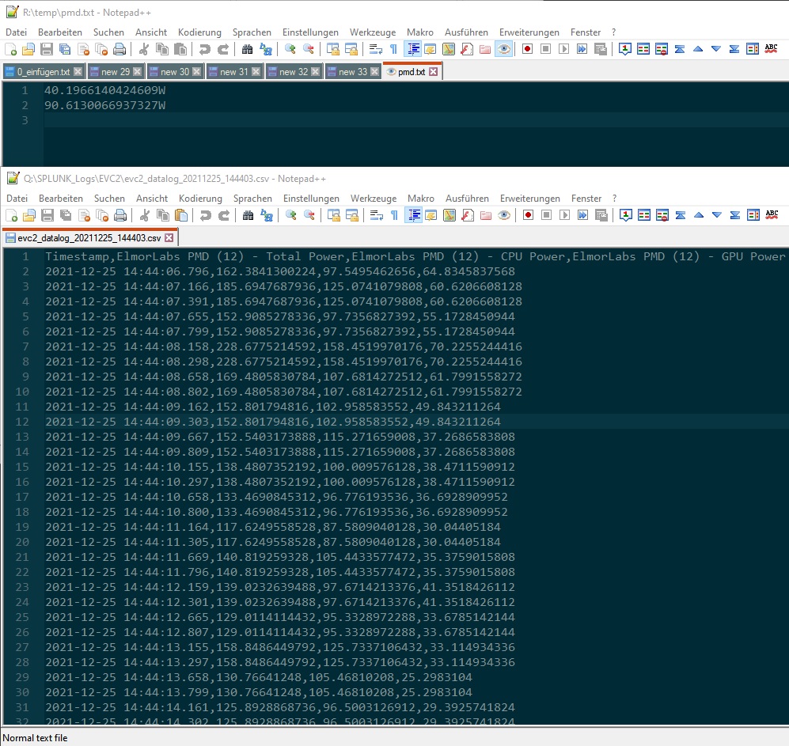Toggle monitoring eye icon in pmd.txt window
The height and width of the screenshot is (746, 789).
(503, 49)
